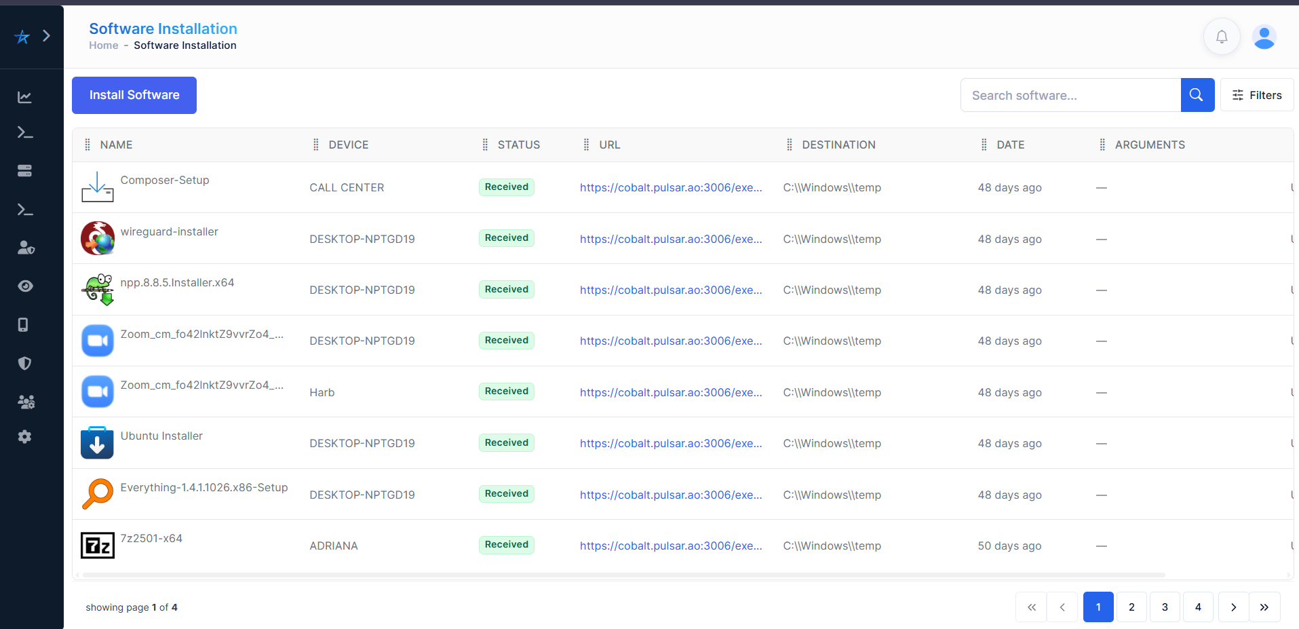Go to the next page arrow
1299x629 pixels.
click(x=1233, y=607)
